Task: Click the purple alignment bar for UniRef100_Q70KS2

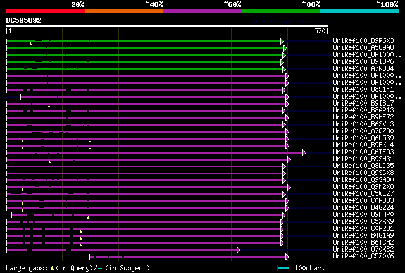Action: (122, 250)
